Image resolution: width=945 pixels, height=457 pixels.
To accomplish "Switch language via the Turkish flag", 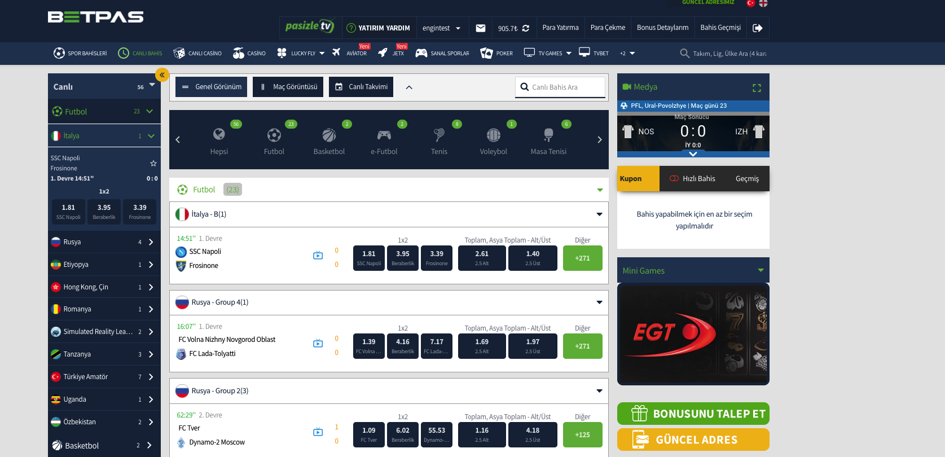I will point(751,3).
